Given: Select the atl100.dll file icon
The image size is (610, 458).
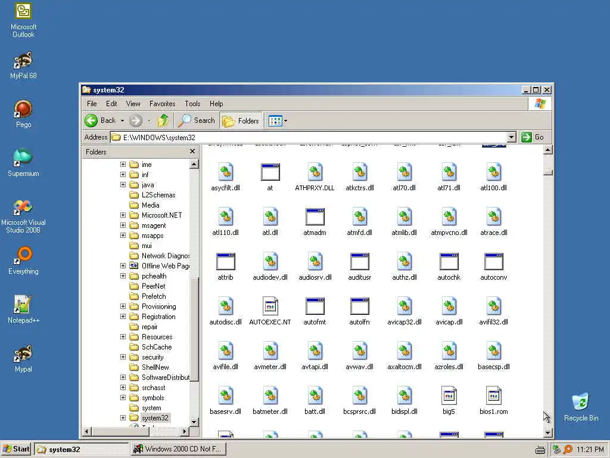Looking at the screenshot, I should 494,172.
